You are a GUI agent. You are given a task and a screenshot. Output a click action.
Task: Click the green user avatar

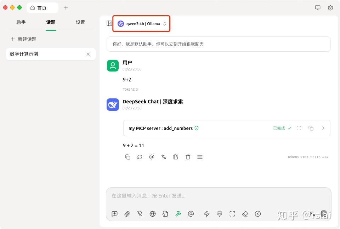tap(113, 65)
